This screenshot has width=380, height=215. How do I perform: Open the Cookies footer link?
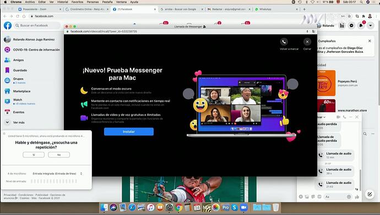click(x=24, y=198)
